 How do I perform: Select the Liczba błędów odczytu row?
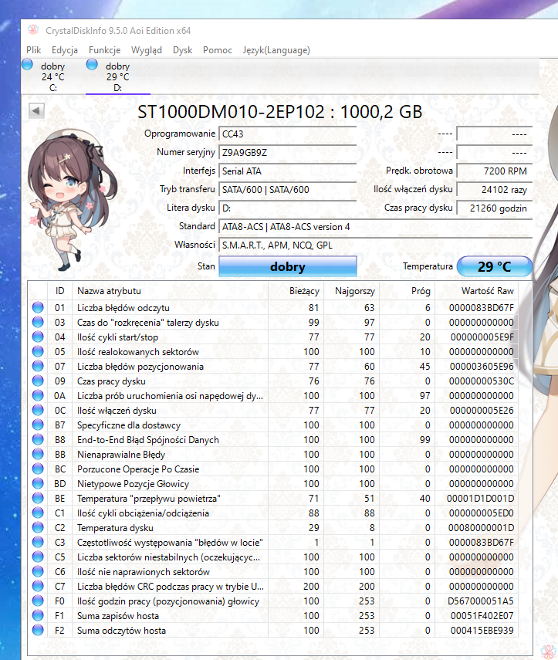[272, 308]
